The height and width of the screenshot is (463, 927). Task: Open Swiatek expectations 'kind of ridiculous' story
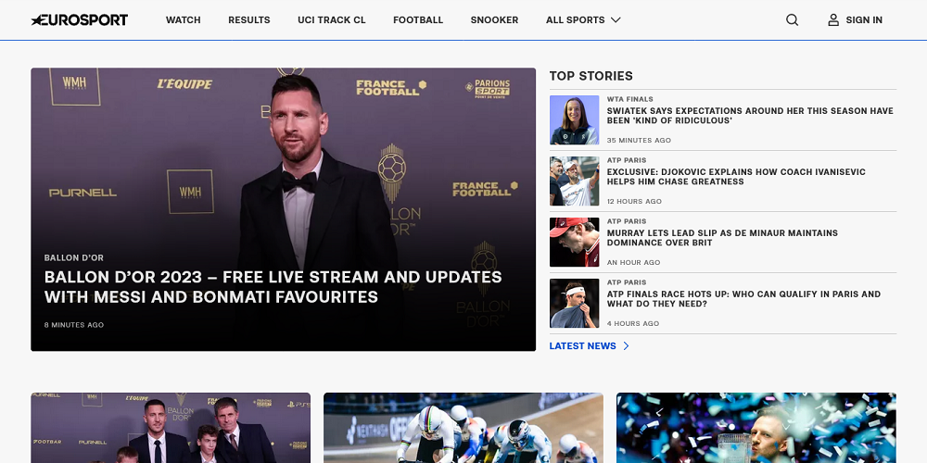750,116
